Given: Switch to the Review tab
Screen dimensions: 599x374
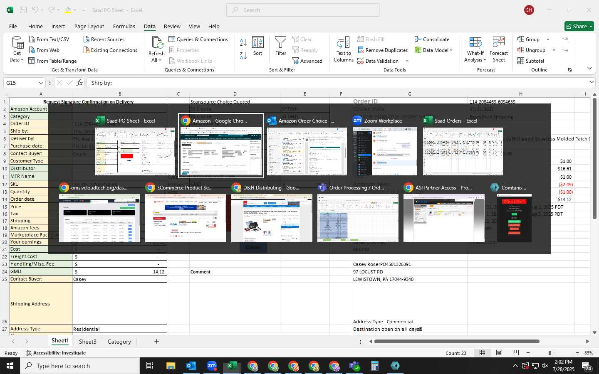Looking at the screenshot, I should 172,26.
